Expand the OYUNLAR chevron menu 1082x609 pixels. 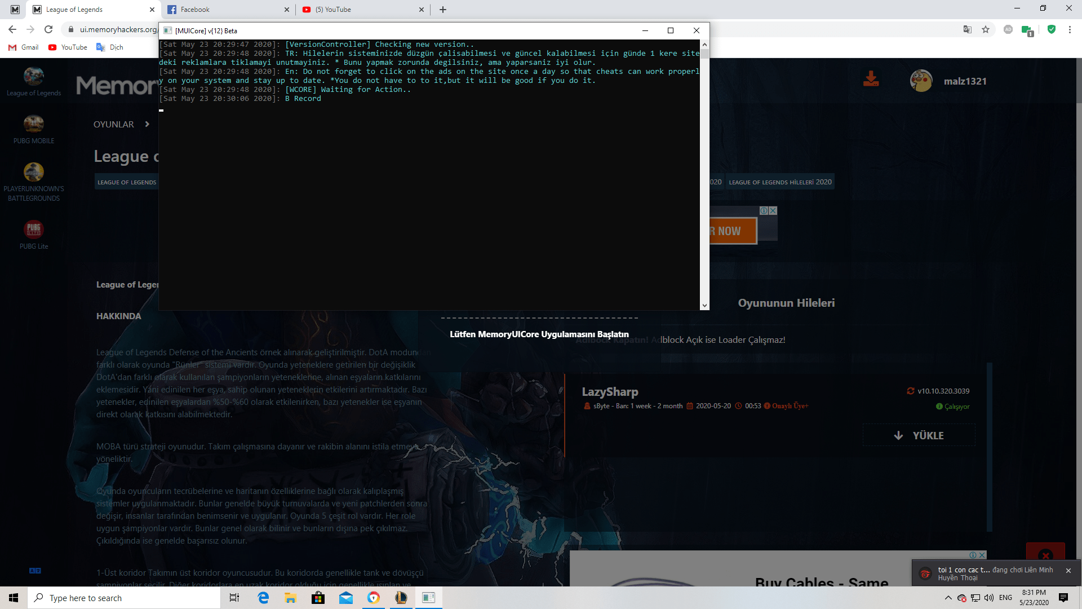click(147, 124)
